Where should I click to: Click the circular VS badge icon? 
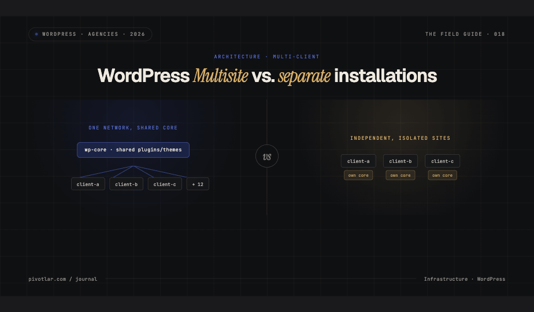pos(266,156)
